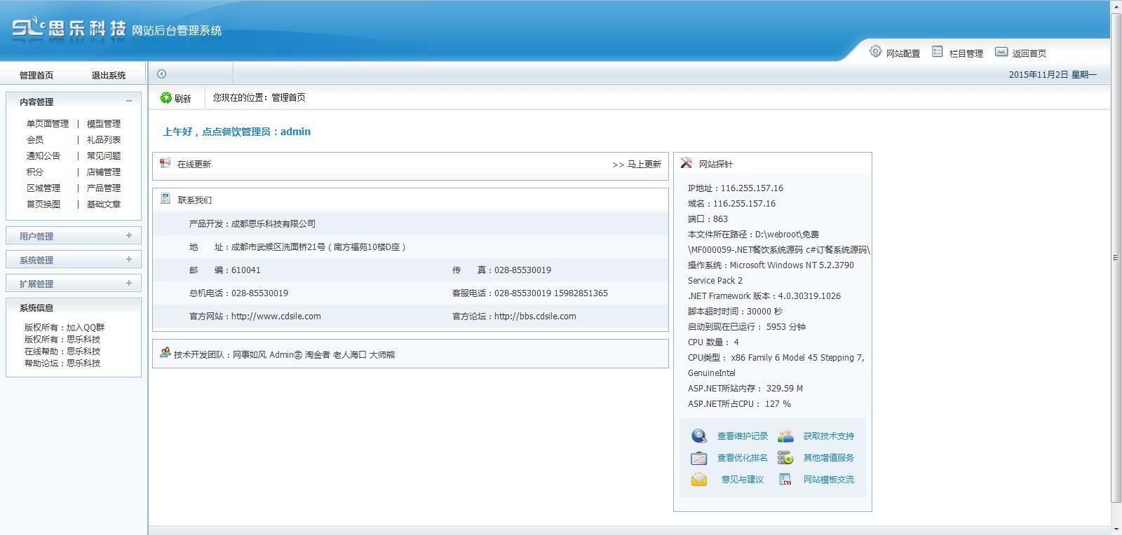Screen dimensions: 1122x535
Task: Click the 思乐科技 logo
Action: pos(69,28)
